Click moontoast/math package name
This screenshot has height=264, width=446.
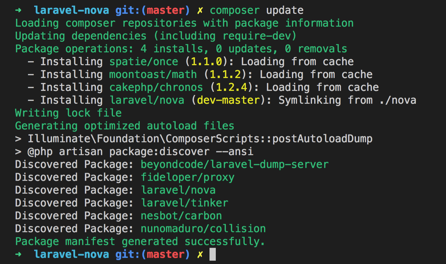(153, 74)
